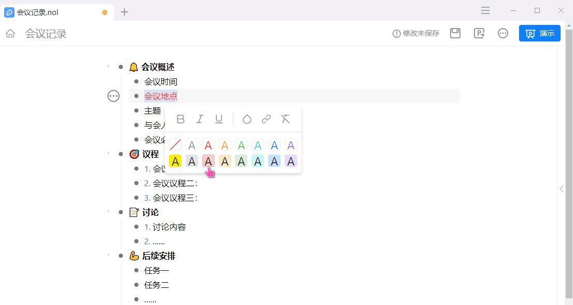
Task: Clear formatting with the strikethrough T icon
Action: click(285, 119)
